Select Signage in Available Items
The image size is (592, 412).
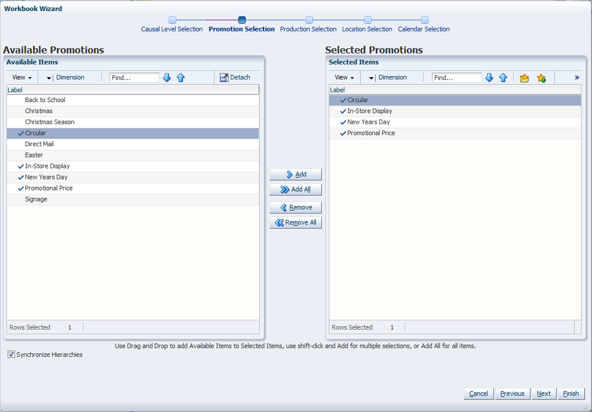[x=133, y=199]
